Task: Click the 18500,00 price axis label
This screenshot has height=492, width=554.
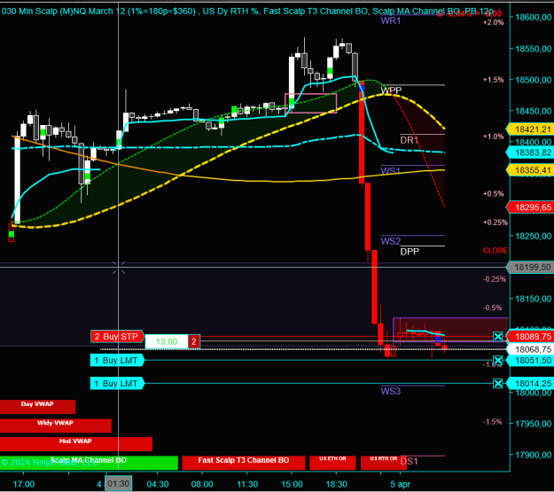Action: [533, 80]
